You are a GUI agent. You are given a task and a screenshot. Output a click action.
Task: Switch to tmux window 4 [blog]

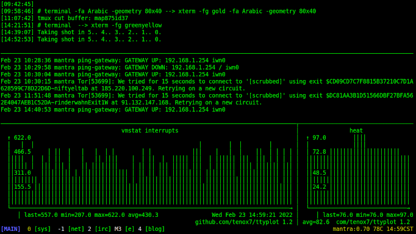pos(151,229)
